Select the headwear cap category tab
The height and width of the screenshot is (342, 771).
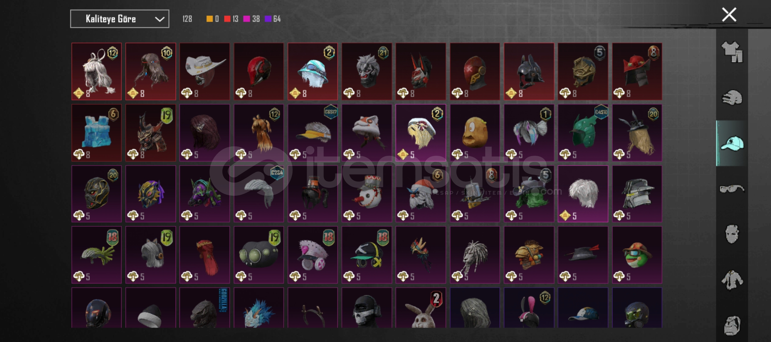tap(732, 143)
